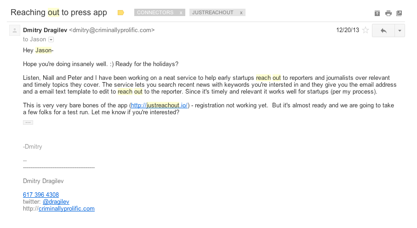The width and height of the screenshot is (417, 228).
Task: Click the phone number 617 396 4308
Action: click(41, 195)
